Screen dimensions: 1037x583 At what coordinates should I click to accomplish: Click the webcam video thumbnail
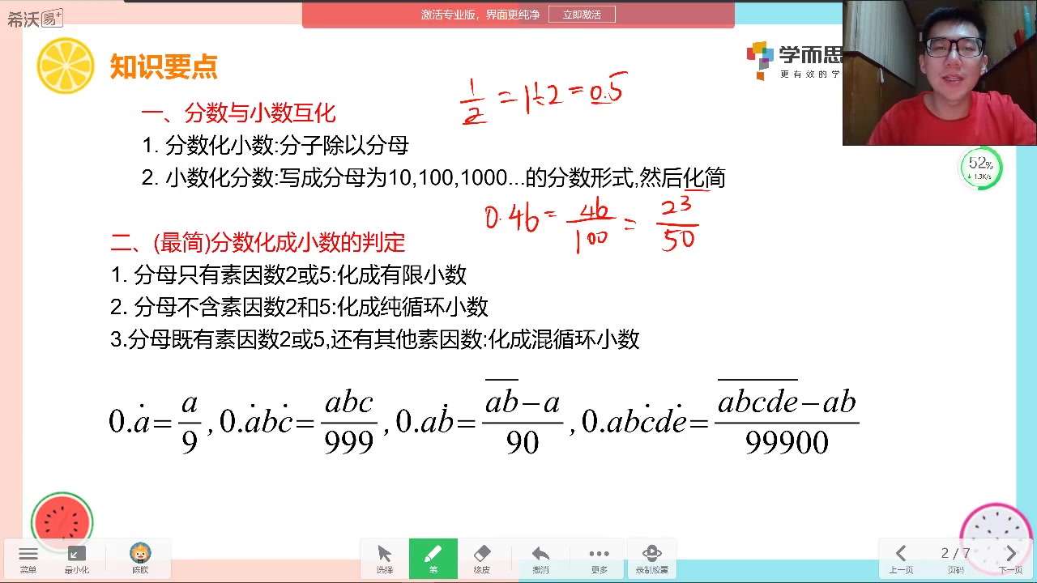tap(940, 73)
